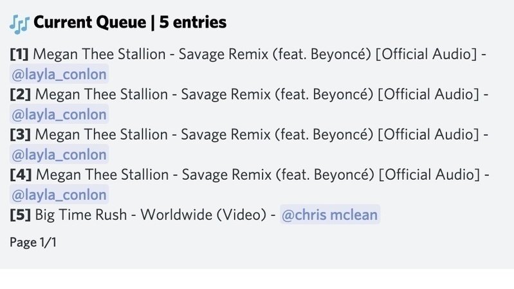
Task: Open @layla_conlon mention under entry 3
Action: pyautogui.click(x=59, y=154)
